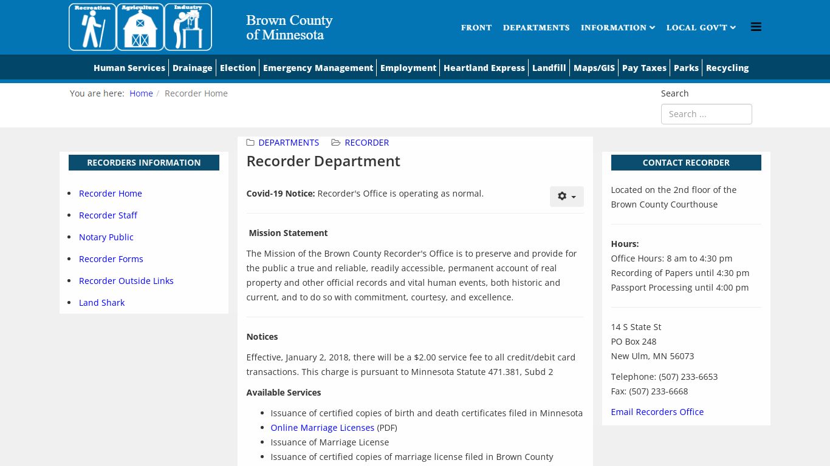Click the open-folder icon beside RECORDER

coord(335,143)
